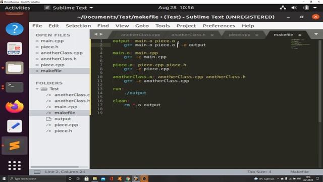
Task: Open the Find menu
Action: (103, 26)
